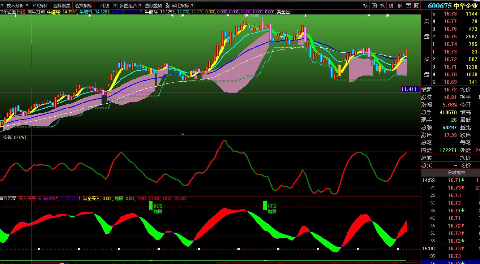Click the 牛缰绳 indicator value label
The image size is (480, 264).
62,12
